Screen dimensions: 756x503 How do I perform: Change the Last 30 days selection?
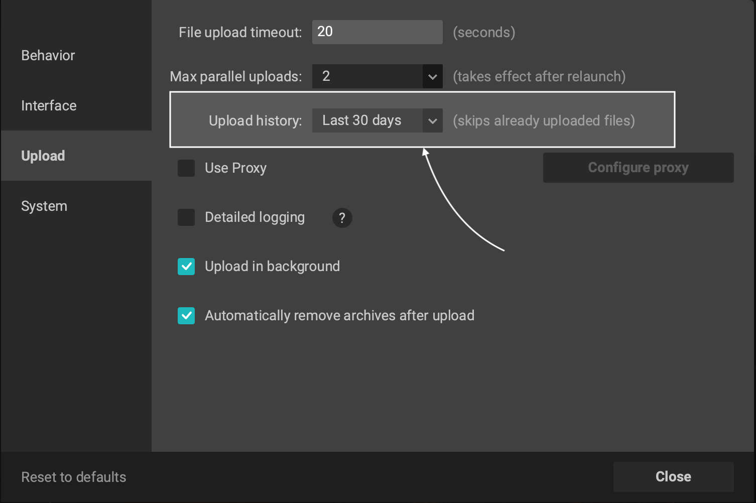377,120
